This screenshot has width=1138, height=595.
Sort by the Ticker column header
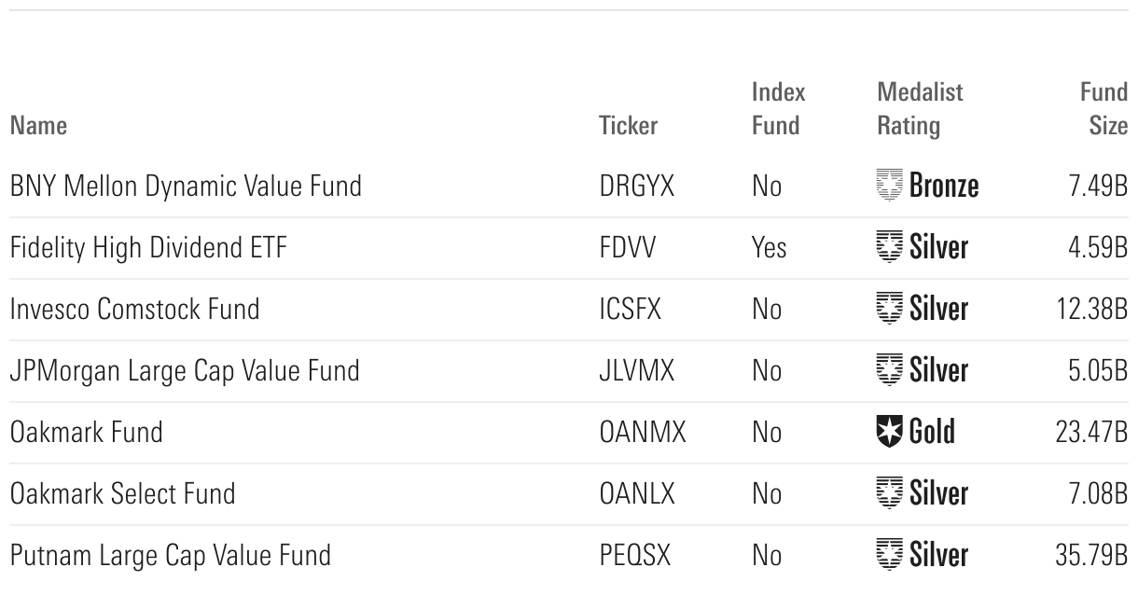click(628, 126)
